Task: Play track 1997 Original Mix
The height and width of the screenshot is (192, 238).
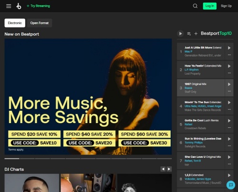Action: (229, 84)
